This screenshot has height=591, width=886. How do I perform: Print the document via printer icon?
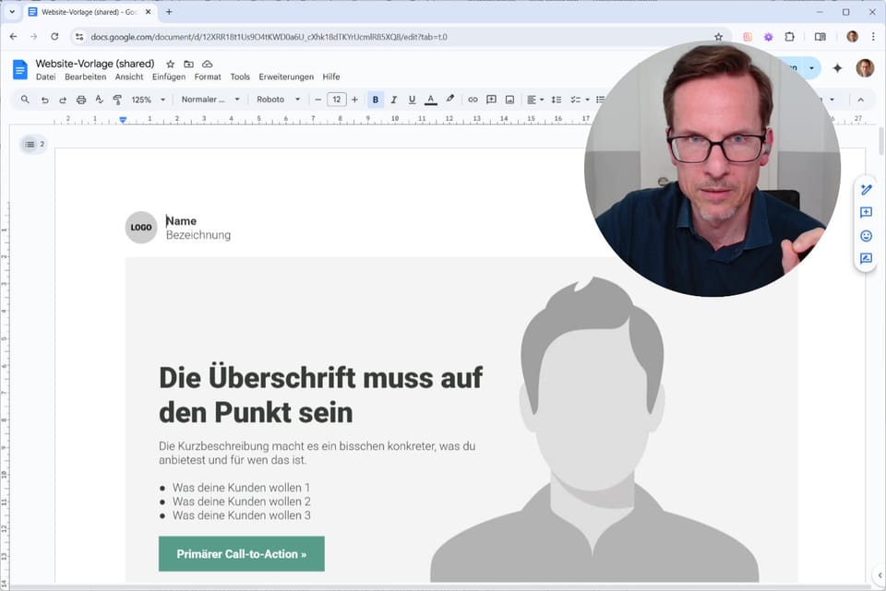pyautogui.click(x=81, y=100)
